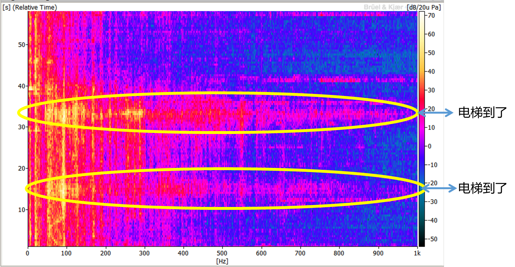Click the 70 value on the dB color scale
This screenshot has height=267, width=515.
click(431, 15)
